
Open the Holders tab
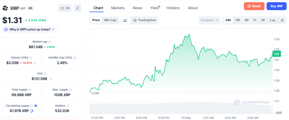173,8
